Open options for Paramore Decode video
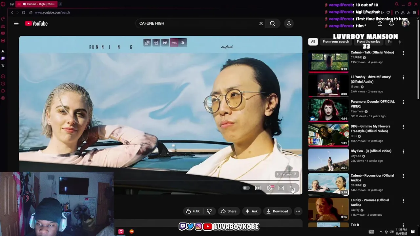 403,102
